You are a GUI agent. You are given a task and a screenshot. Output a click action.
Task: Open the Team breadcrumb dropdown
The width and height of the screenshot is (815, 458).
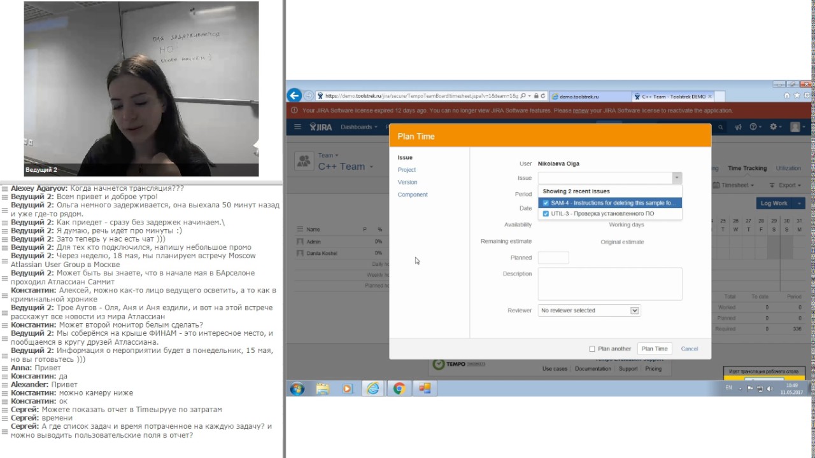tap(329, 155)
